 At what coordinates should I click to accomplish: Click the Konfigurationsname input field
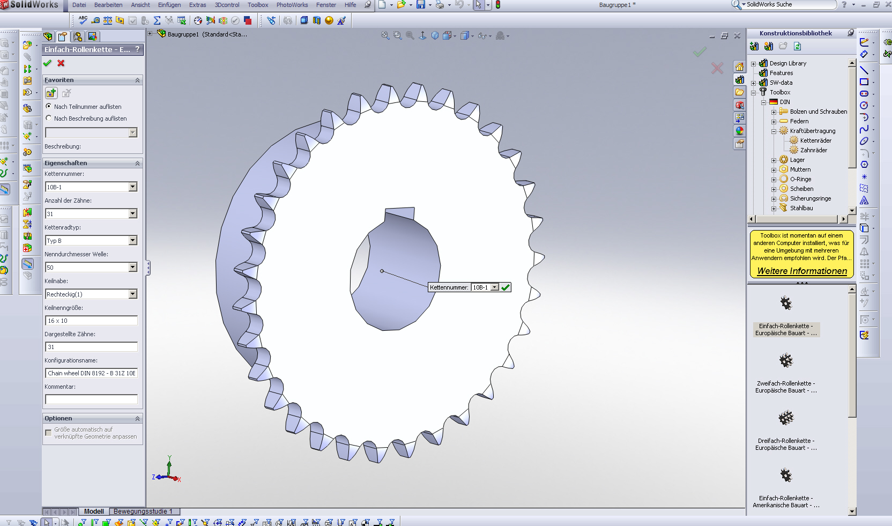91,373
